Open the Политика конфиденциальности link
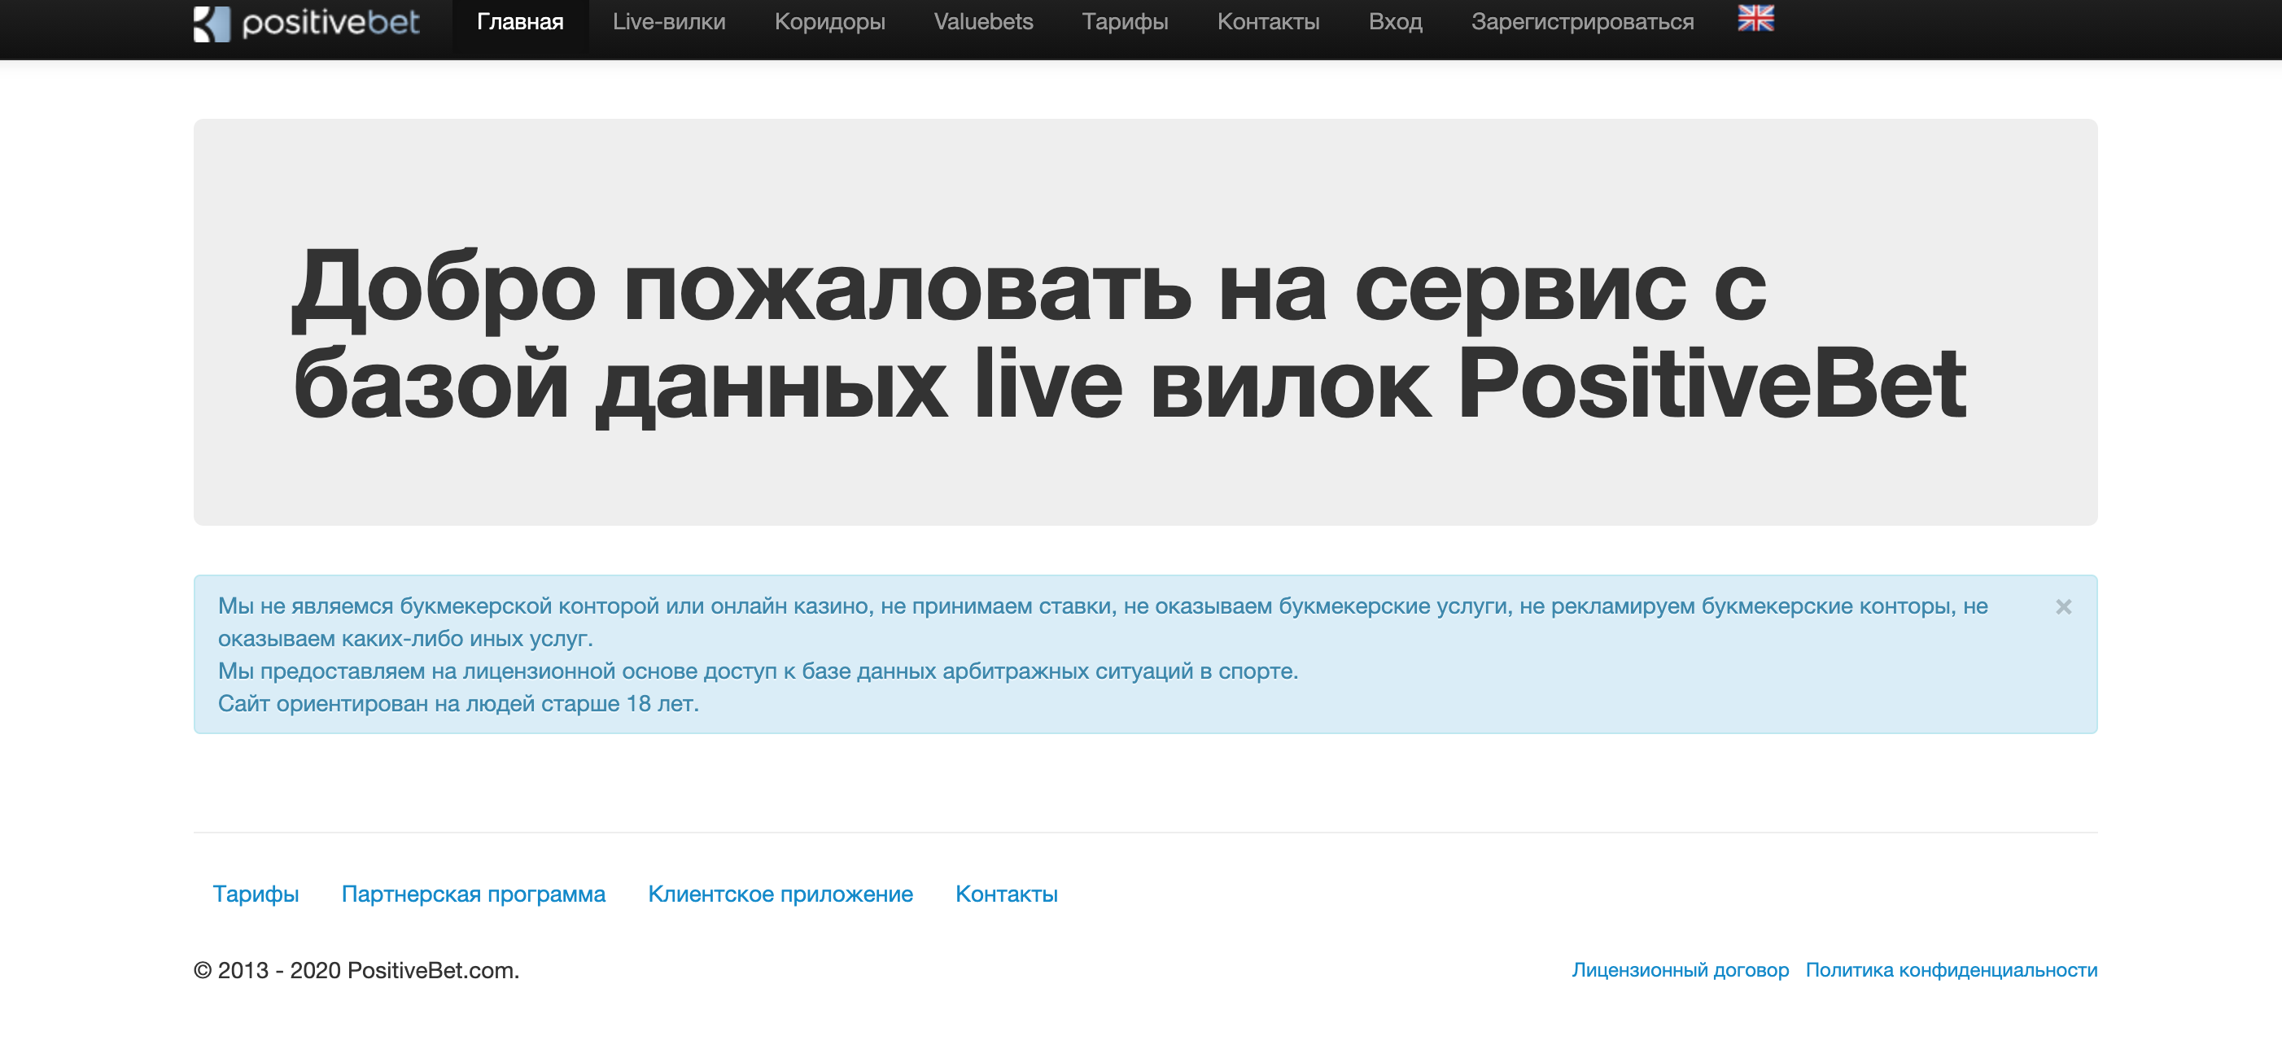 pyautogui.click(x=1951, y=970)
